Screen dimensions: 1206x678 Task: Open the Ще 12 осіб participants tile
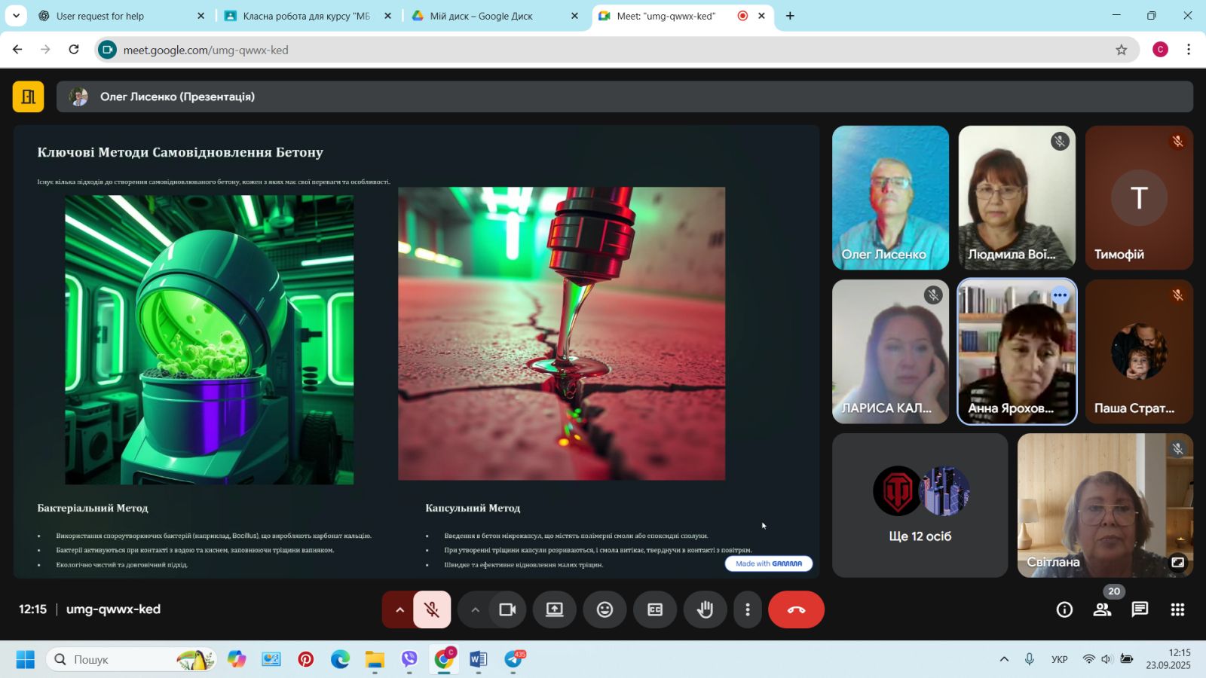920,505
